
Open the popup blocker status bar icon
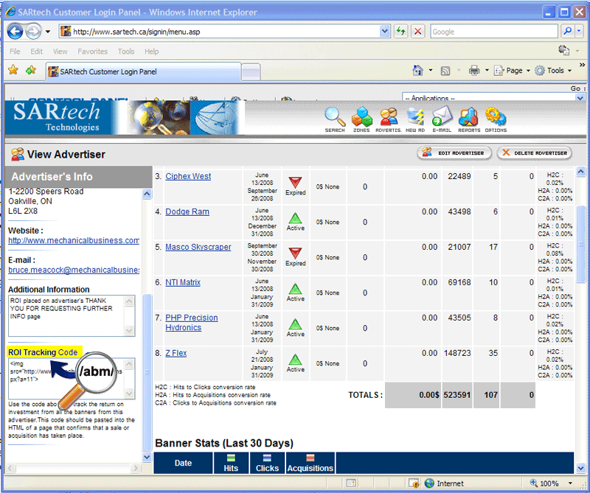click(414, 483)
